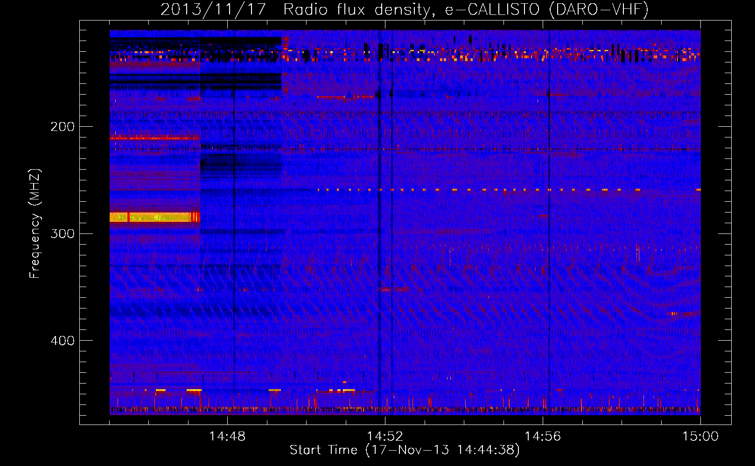Viewport: 755px width, 466px height.
Task: Click the 14:48 time tick label
Action: coord(227,437)
